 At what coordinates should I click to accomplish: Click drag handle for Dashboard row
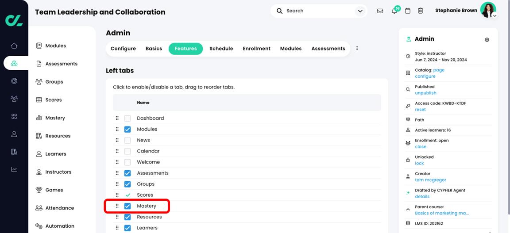click(117, 118)
